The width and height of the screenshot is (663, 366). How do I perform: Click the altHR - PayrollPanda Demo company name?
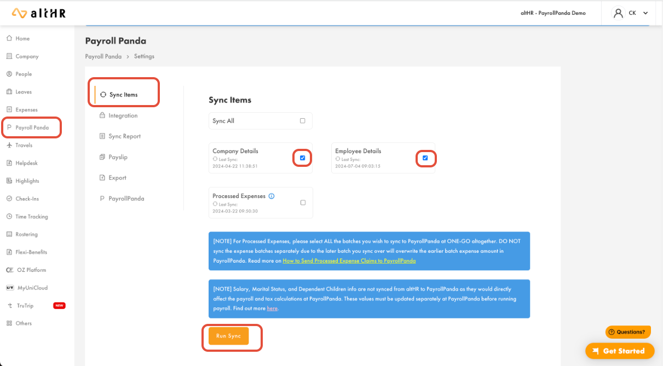pos(553,13)
